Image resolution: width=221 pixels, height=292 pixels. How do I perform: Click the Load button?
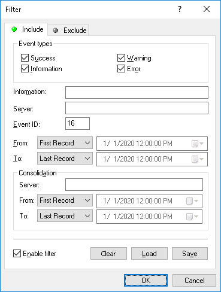coord(149,254)
